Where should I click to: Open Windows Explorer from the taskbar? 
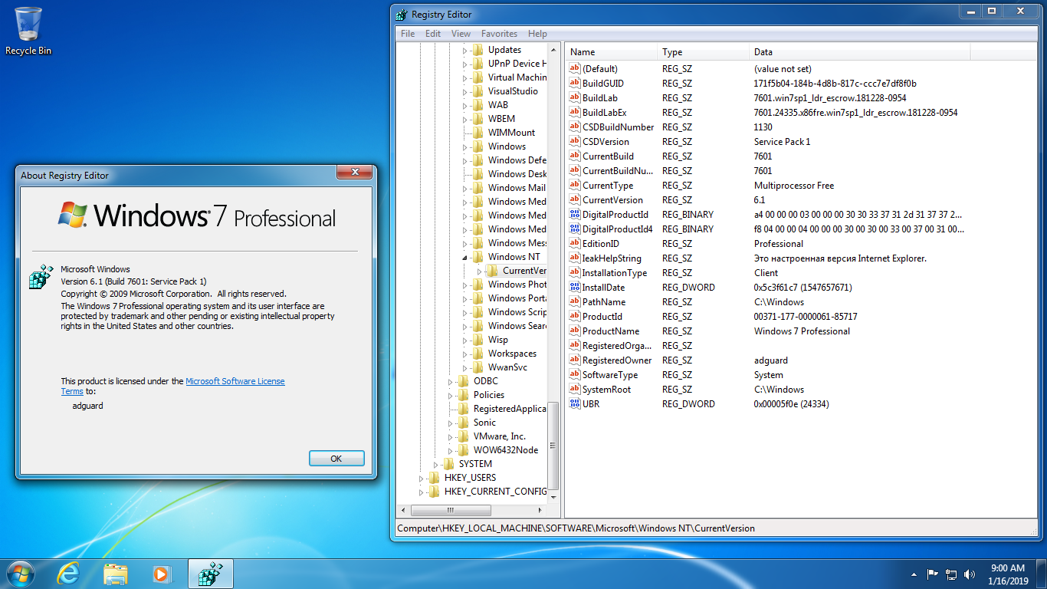coord(116,574)
